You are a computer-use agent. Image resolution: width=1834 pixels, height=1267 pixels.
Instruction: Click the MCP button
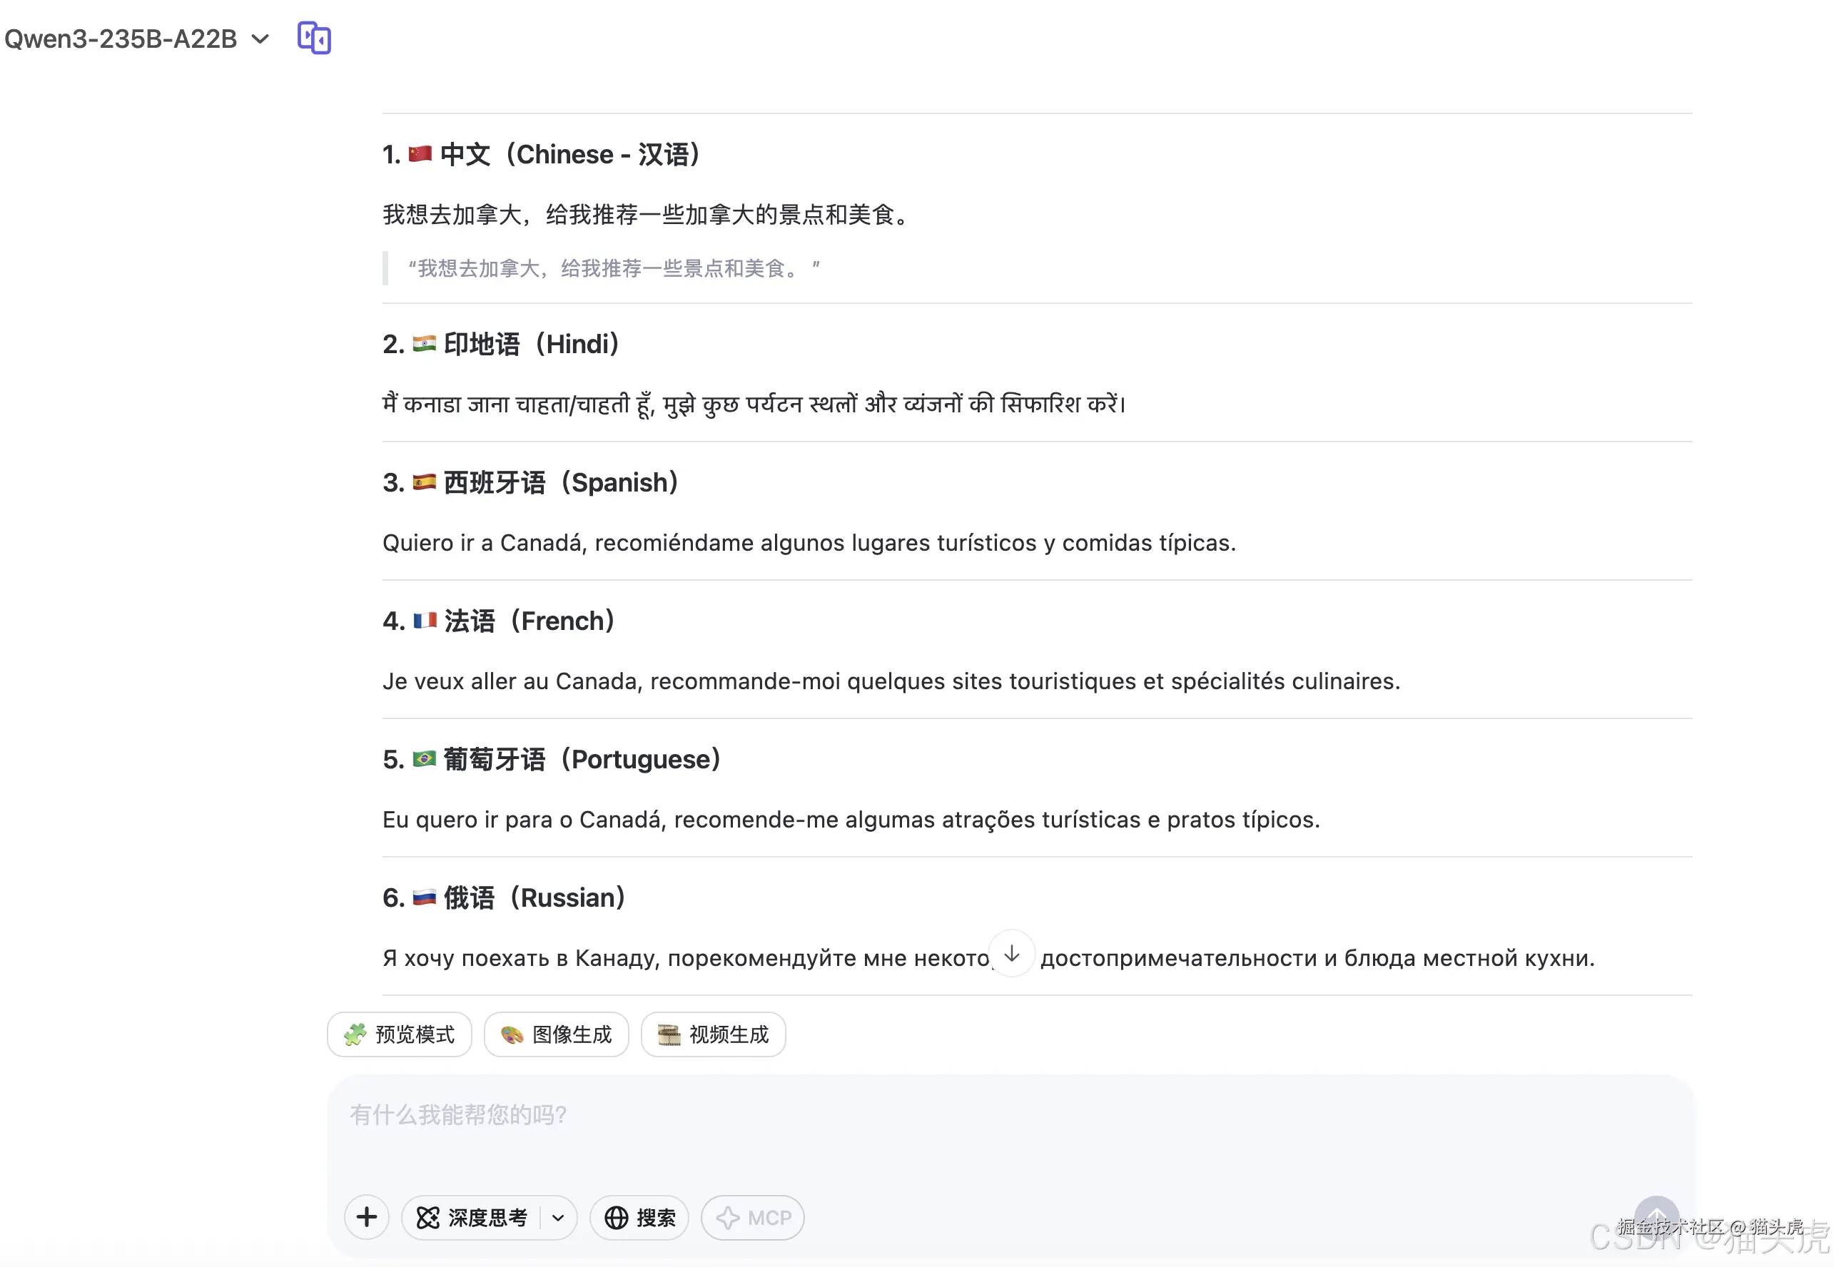tap(752, 1217)
